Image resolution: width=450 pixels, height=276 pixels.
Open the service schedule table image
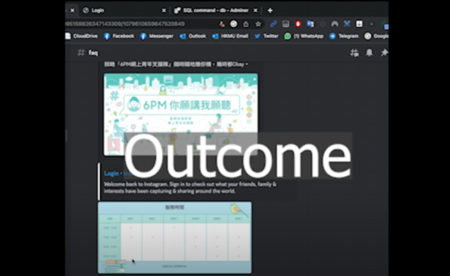175,237
